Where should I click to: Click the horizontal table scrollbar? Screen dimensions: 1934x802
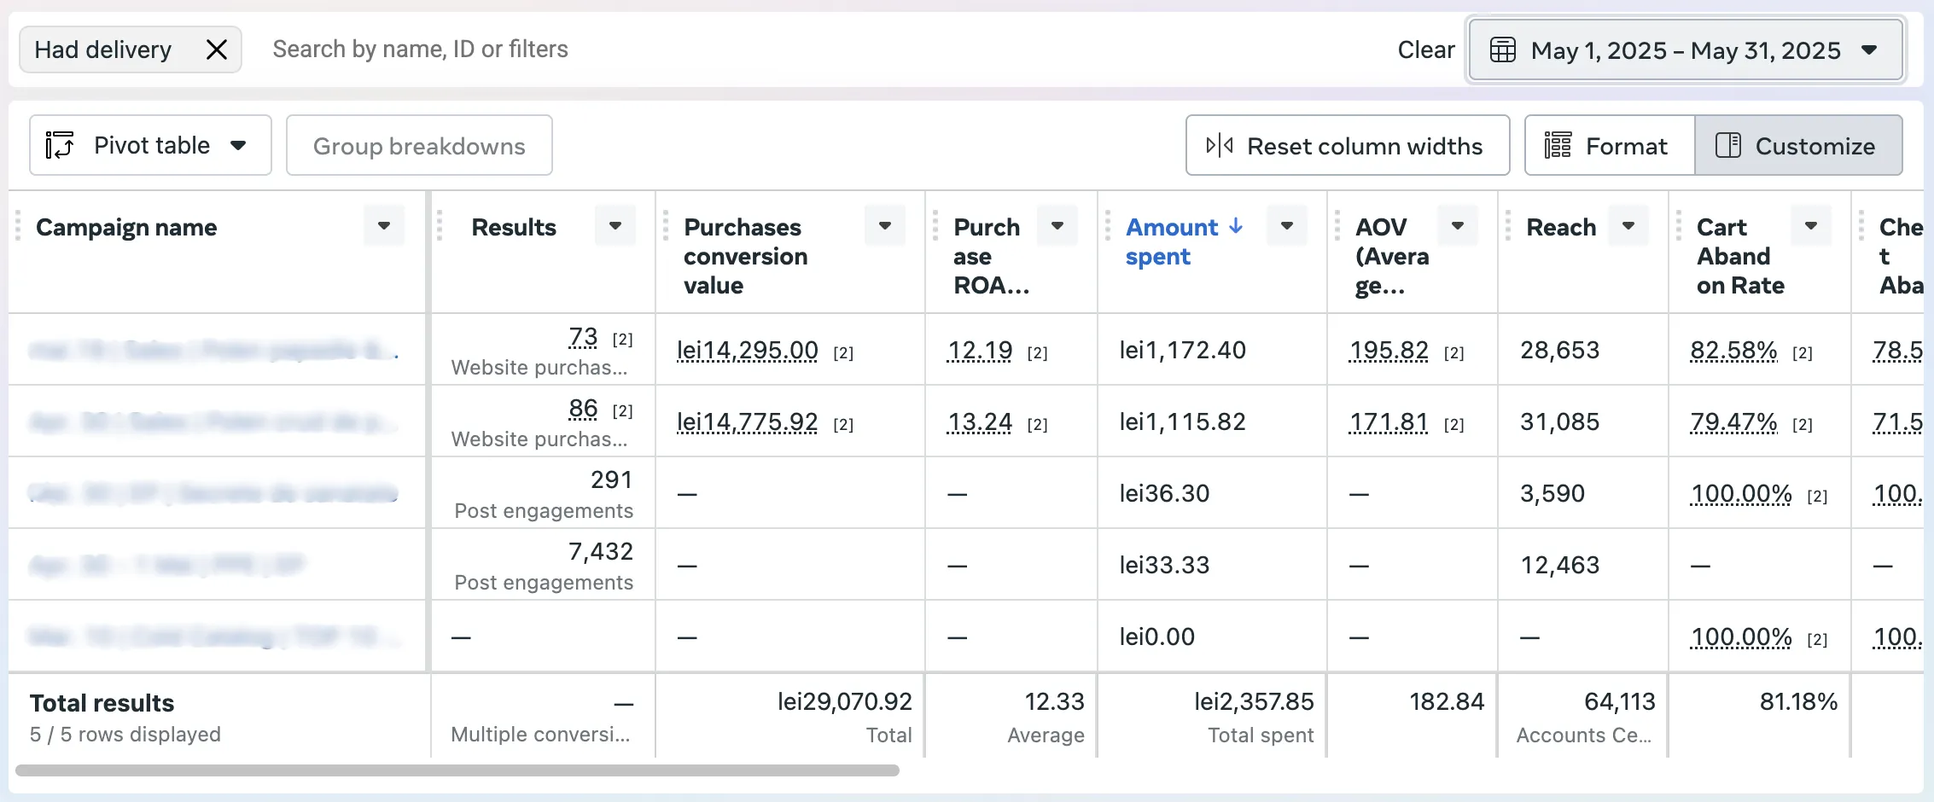coord(457,770)
